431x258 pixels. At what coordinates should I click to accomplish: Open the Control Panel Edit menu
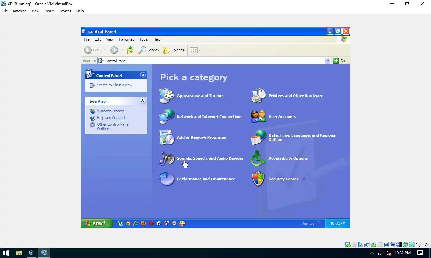coord(98,39)
